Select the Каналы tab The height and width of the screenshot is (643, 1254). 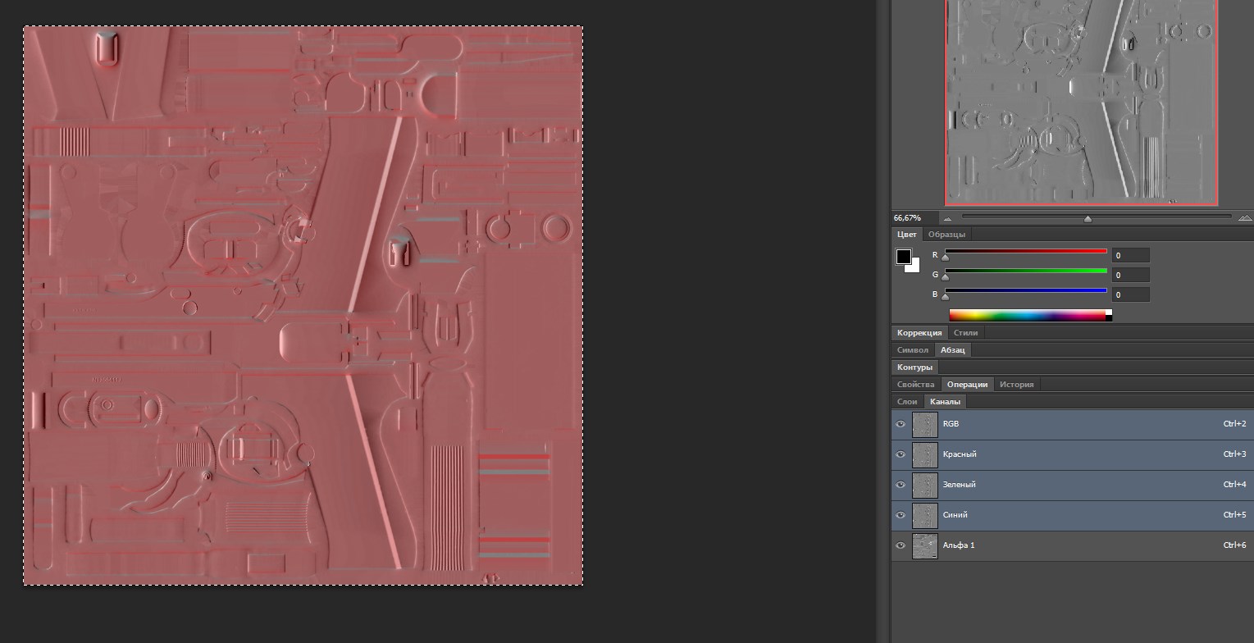point(945,402)
